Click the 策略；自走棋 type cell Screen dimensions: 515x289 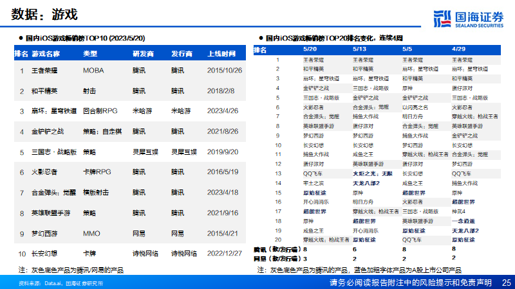tap(102, 132)
